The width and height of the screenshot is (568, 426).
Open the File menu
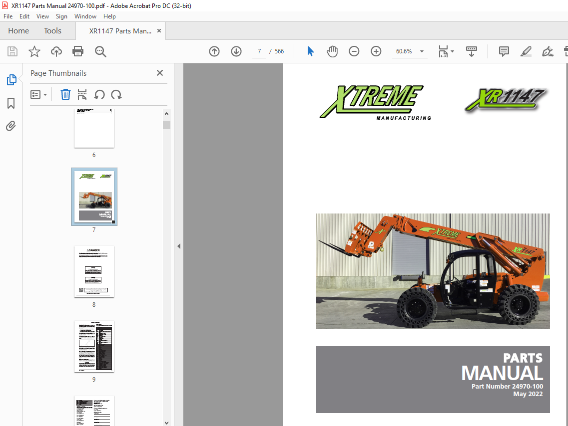[8, 16]
